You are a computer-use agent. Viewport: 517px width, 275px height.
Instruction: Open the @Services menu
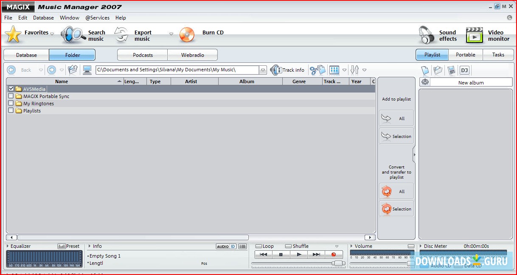(x=97, y=18)
